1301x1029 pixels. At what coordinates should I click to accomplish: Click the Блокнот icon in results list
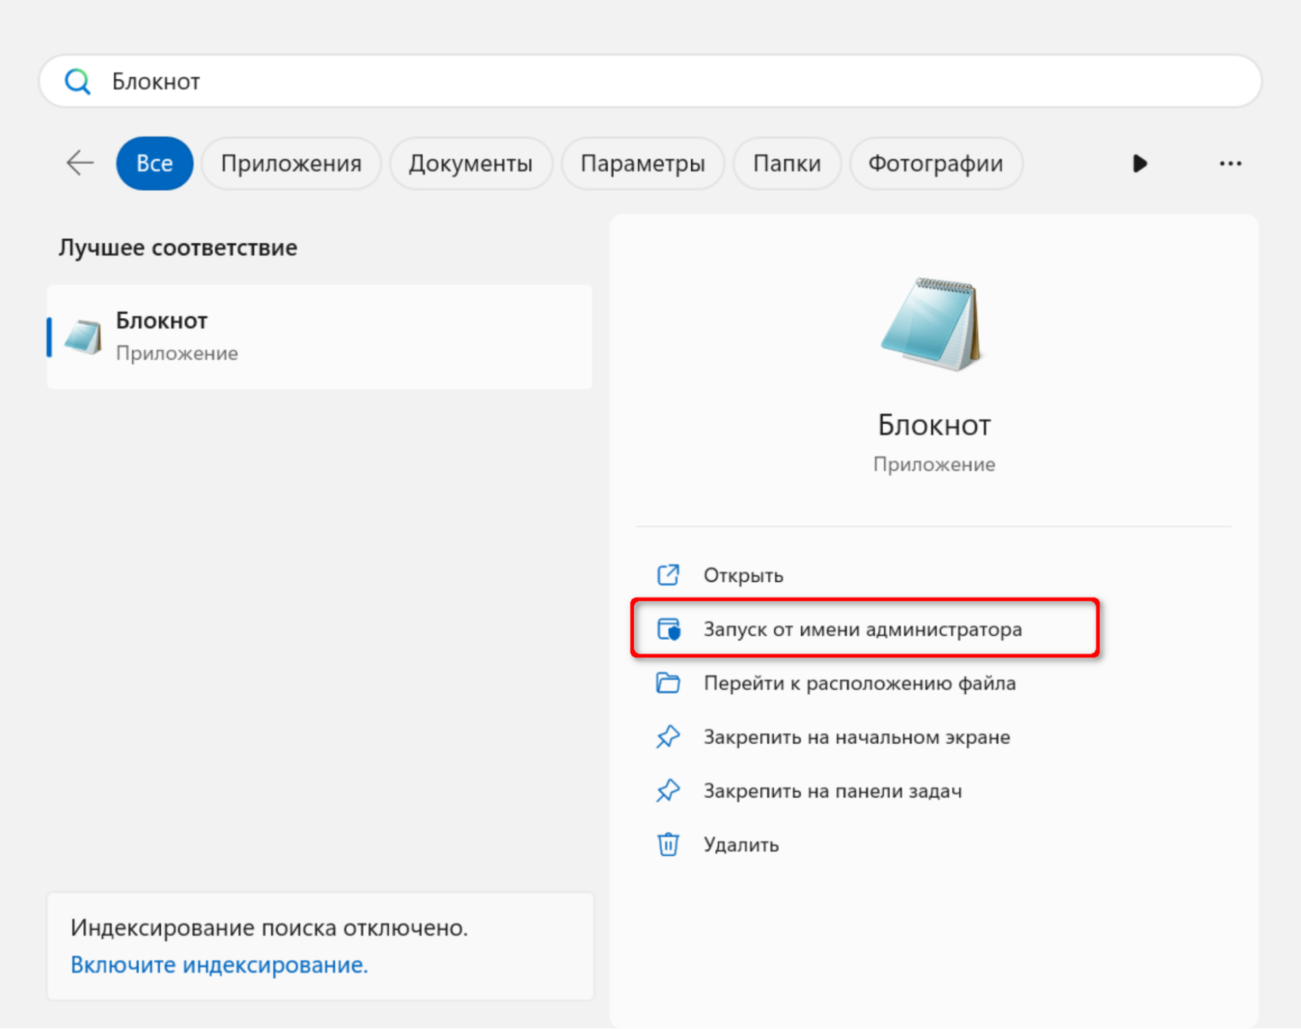tap(83, 336)
